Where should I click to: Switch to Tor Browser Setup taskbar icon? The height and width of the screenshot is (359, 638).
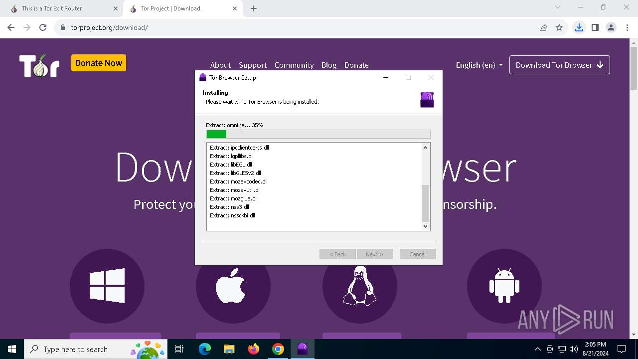coord(302,349)
